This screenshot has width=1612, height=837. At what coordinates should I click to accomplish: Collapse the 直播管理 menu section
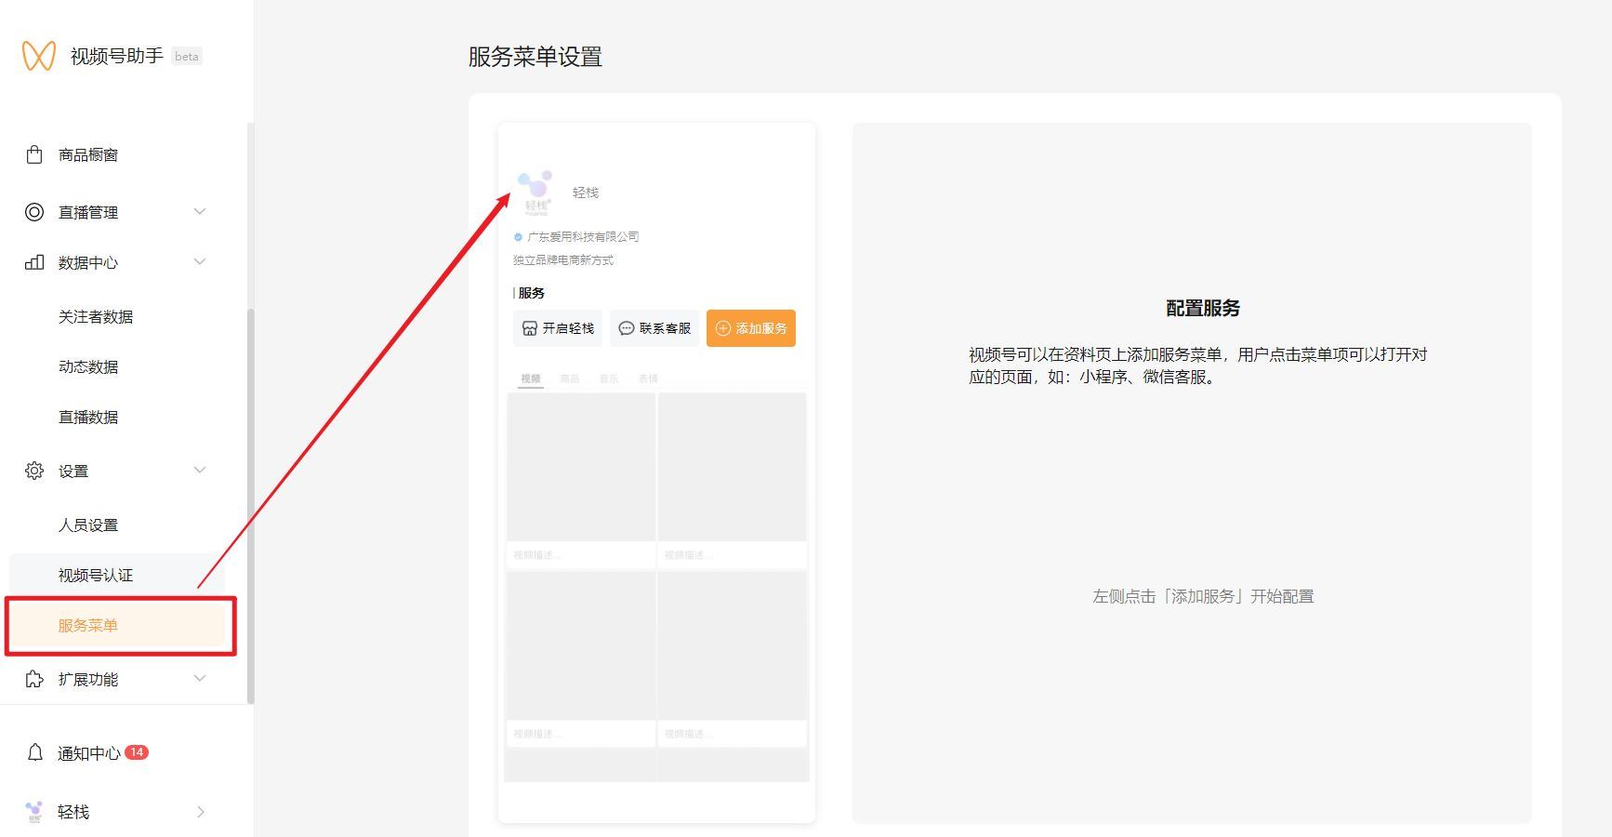click(x=200, y=211)
